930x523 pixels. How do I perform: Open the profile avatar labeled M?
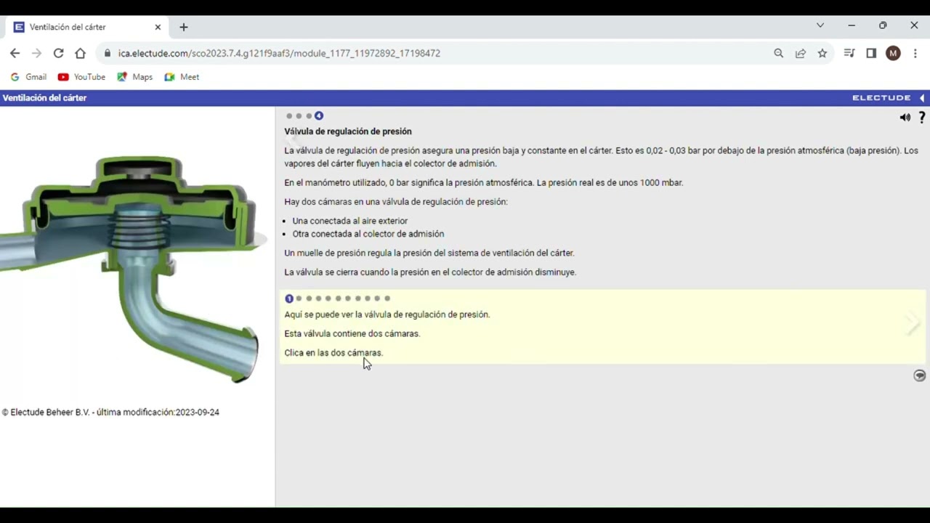tap(893, 53)
